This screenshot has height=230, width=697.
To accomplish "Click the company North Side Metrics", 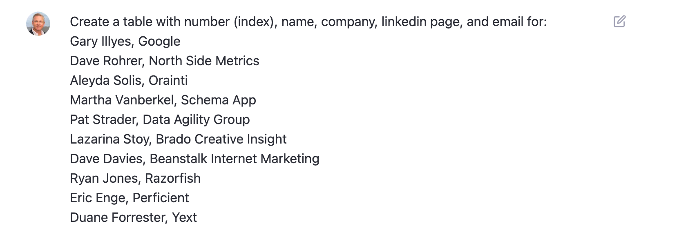I will (204, 61).
